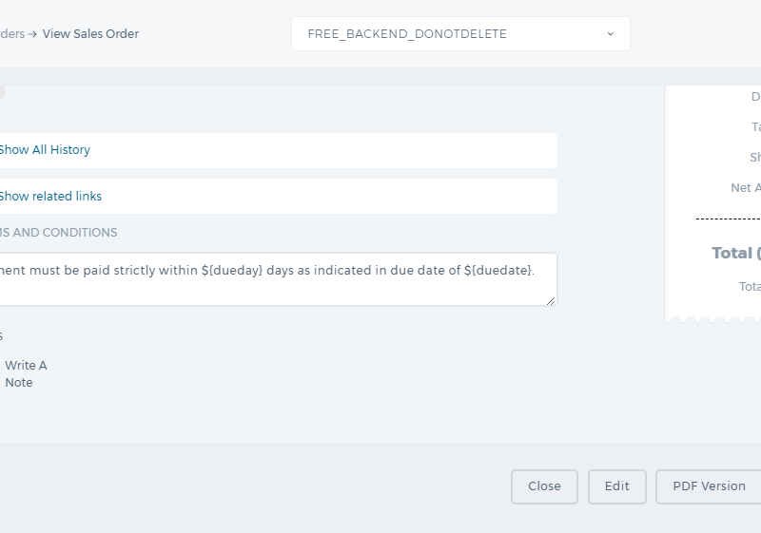Open the FREE_BACKEND_DONOTDELETE company selector
The image size is (761, 533).
[x=460, y=34]
